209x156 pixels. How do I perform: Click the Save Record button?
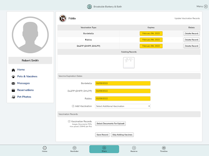click(102, 134)
